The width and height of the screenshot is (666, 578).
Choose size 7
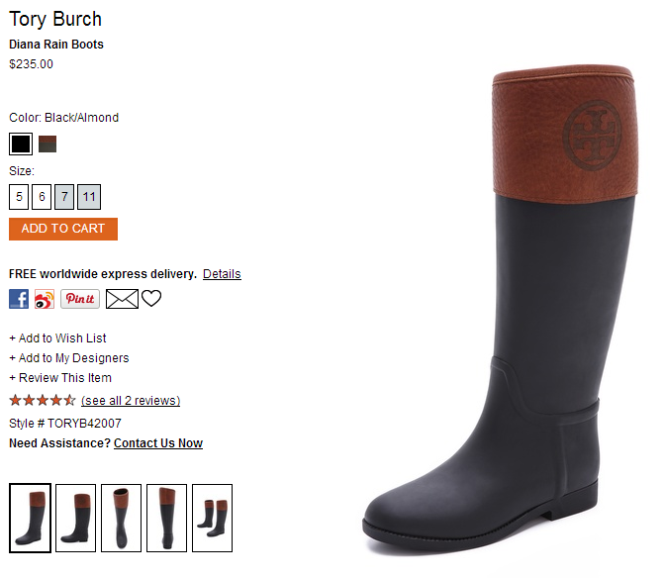coord(64,197)
